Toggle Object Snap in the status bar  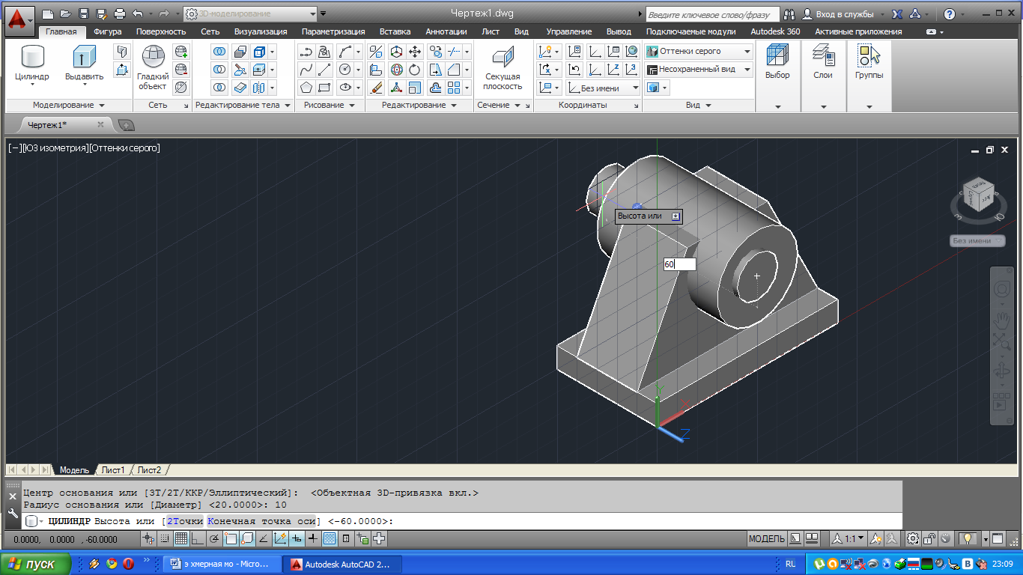pos(231,538)
